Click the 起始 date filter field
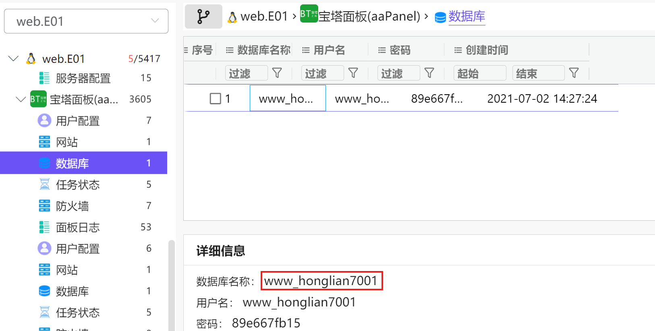655x331 pixels. [x=480, y=73]
